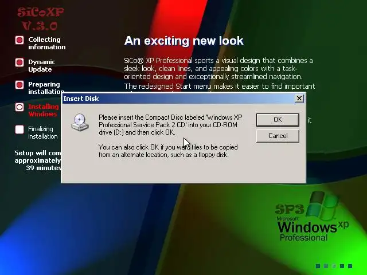Screen dimensions: 367x275
Task: Click 'An exciting new look' heading
Action: (x=184, y=41)
